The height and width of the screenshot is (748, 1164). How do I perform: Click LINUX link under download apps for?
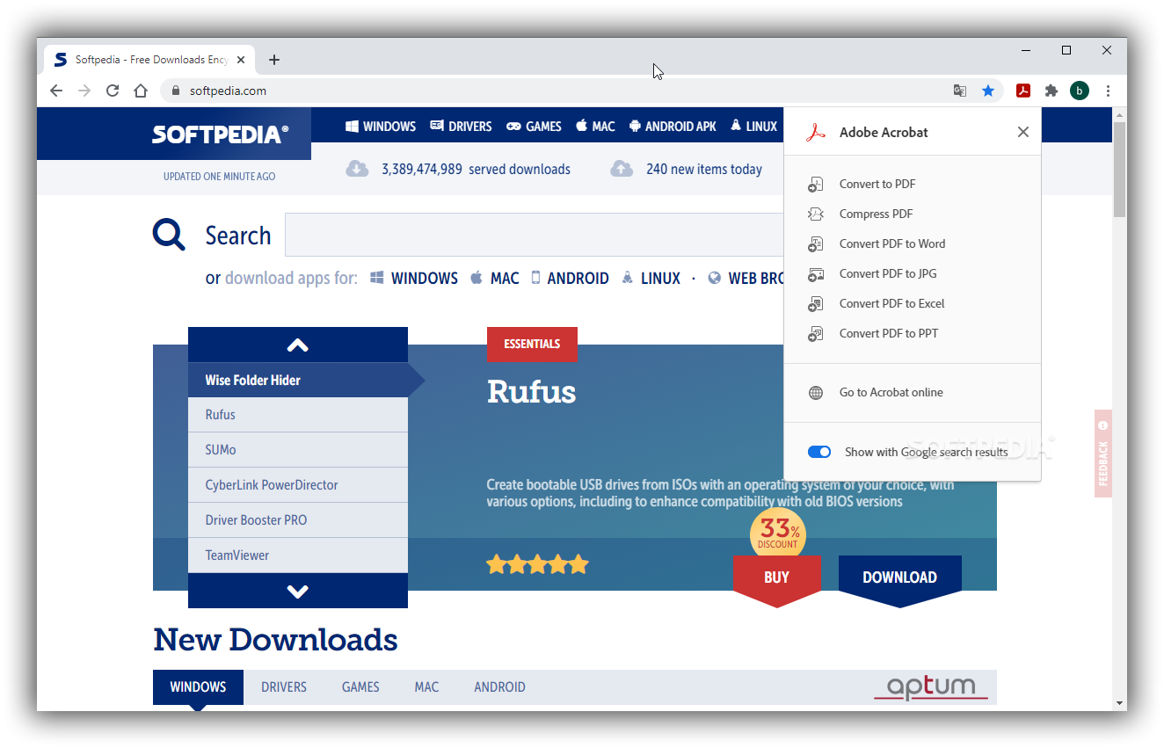point(651,278)
